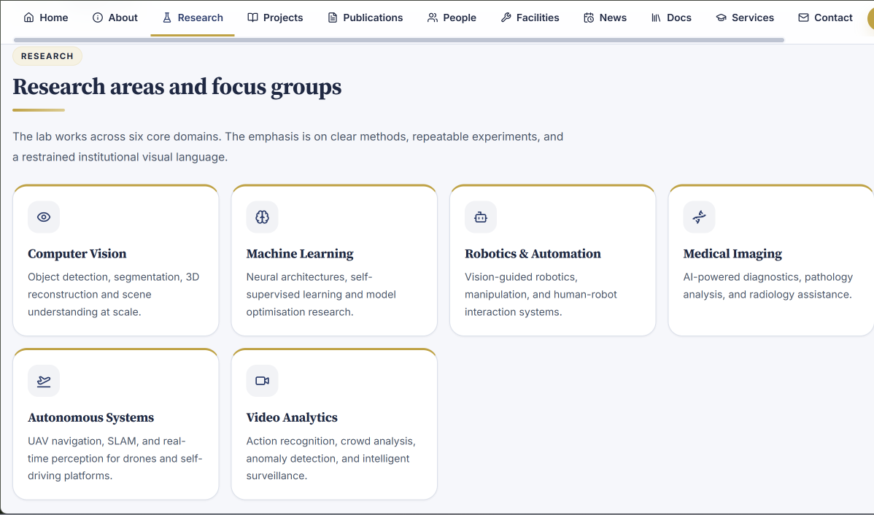Click the info circle icon beside About
The width and height of the screenshot is (874, 515).
98,18
